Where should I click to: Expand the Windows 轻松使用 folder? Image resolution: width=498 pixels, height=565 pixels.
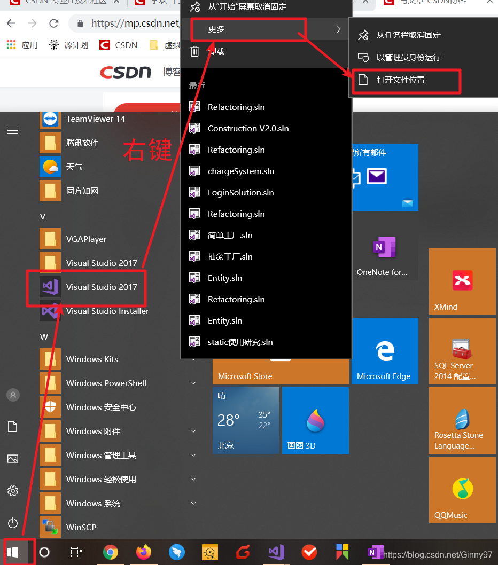tap(193, 479)
